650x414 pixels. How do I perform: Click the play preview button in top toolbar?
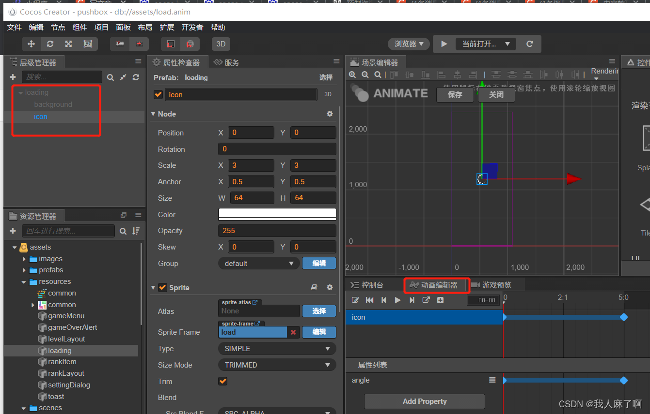[444, 44]
